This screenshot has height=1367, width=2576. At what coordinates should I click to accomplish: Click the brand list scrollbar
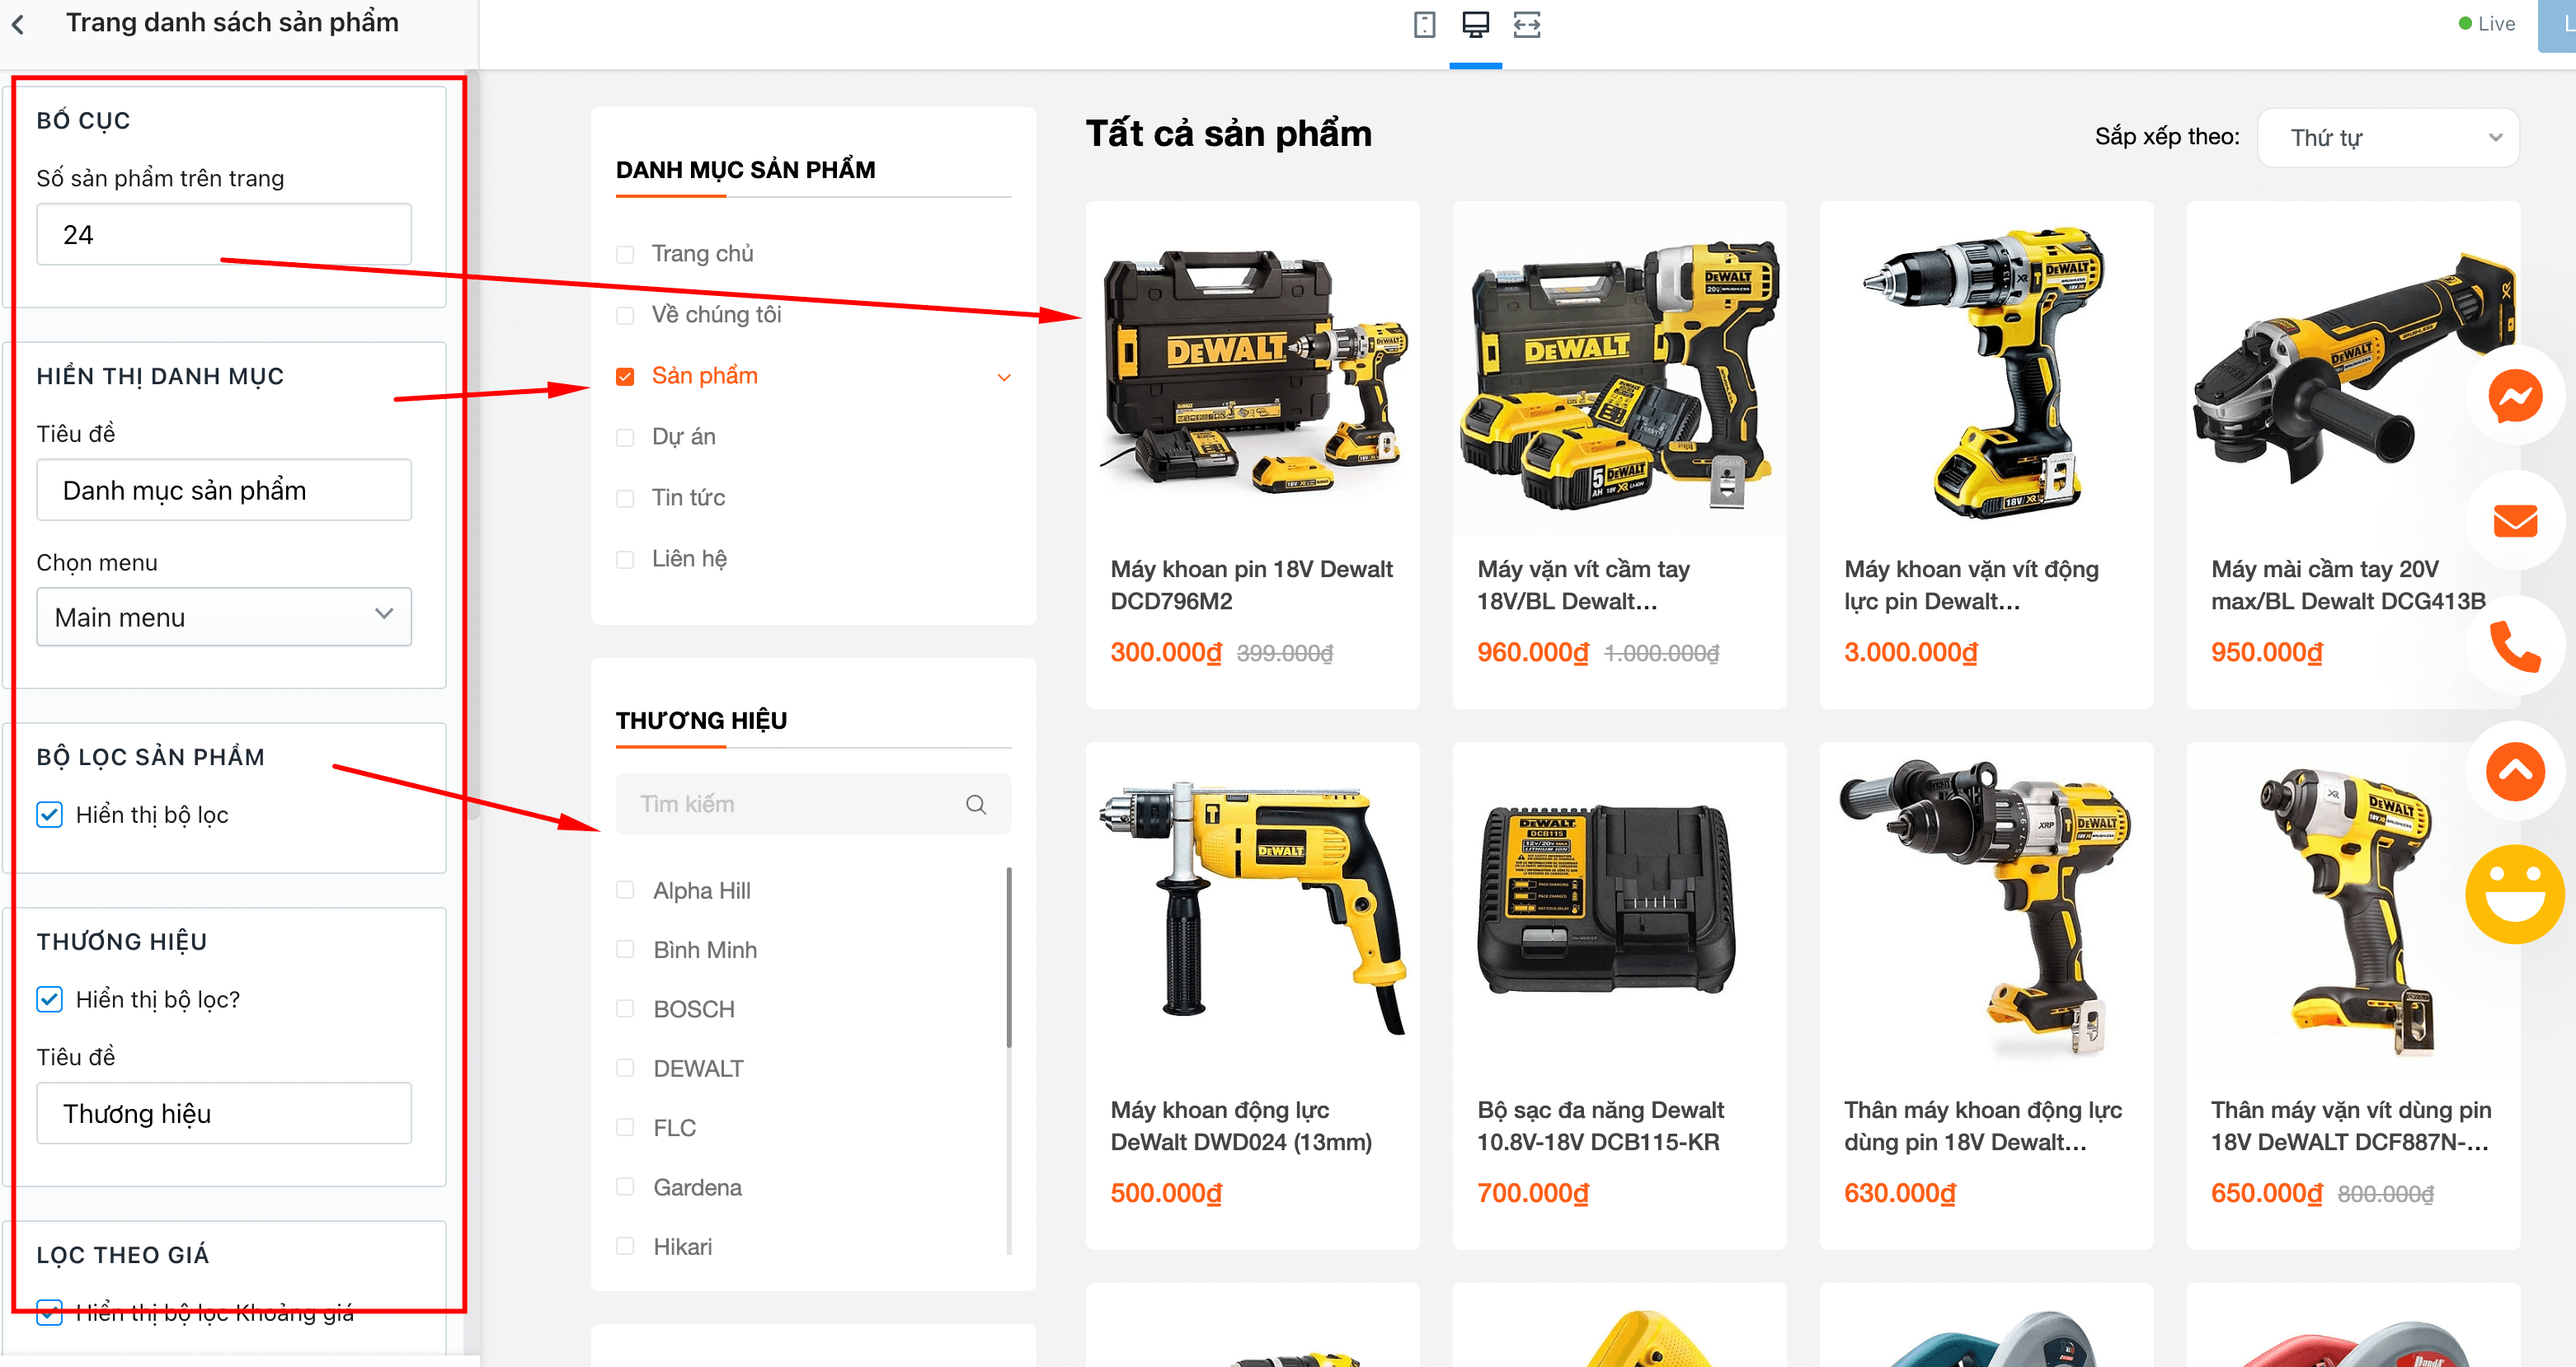(x=1008, y=958)
